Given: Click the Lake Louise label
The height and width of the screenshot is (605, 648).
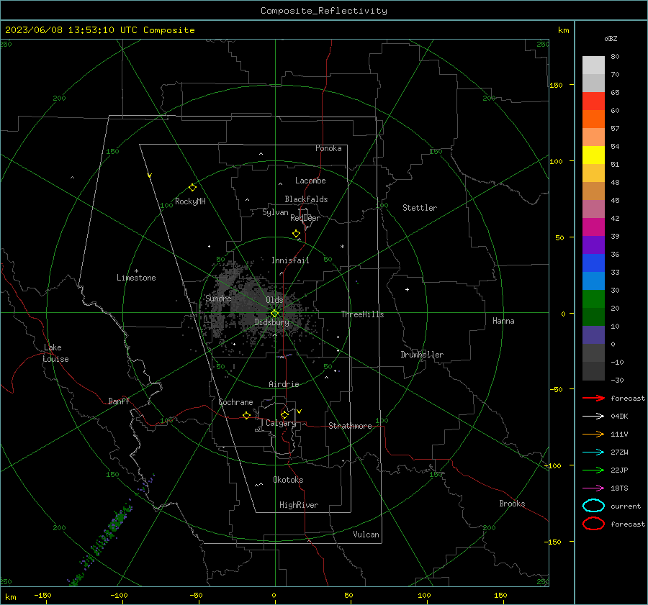Looking at the screenshot, I should pyautogui.click(x=55, y=353).
